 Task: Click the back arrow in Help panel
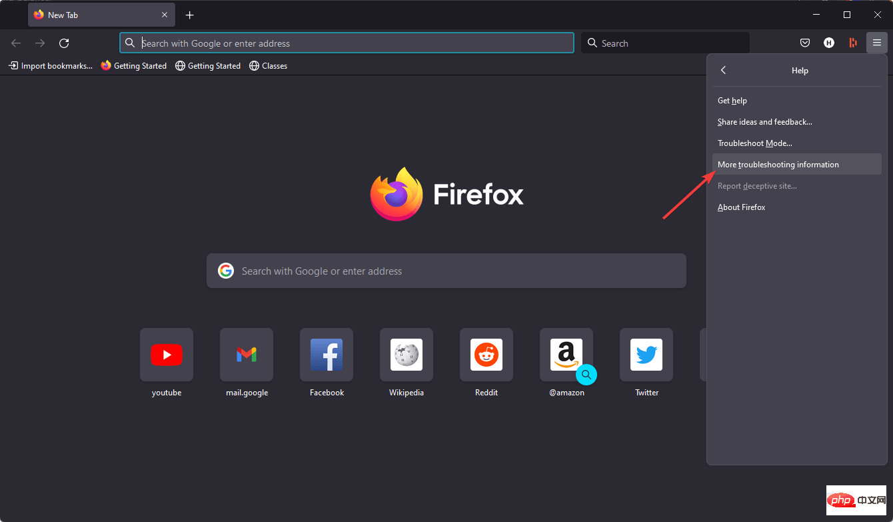724,71
